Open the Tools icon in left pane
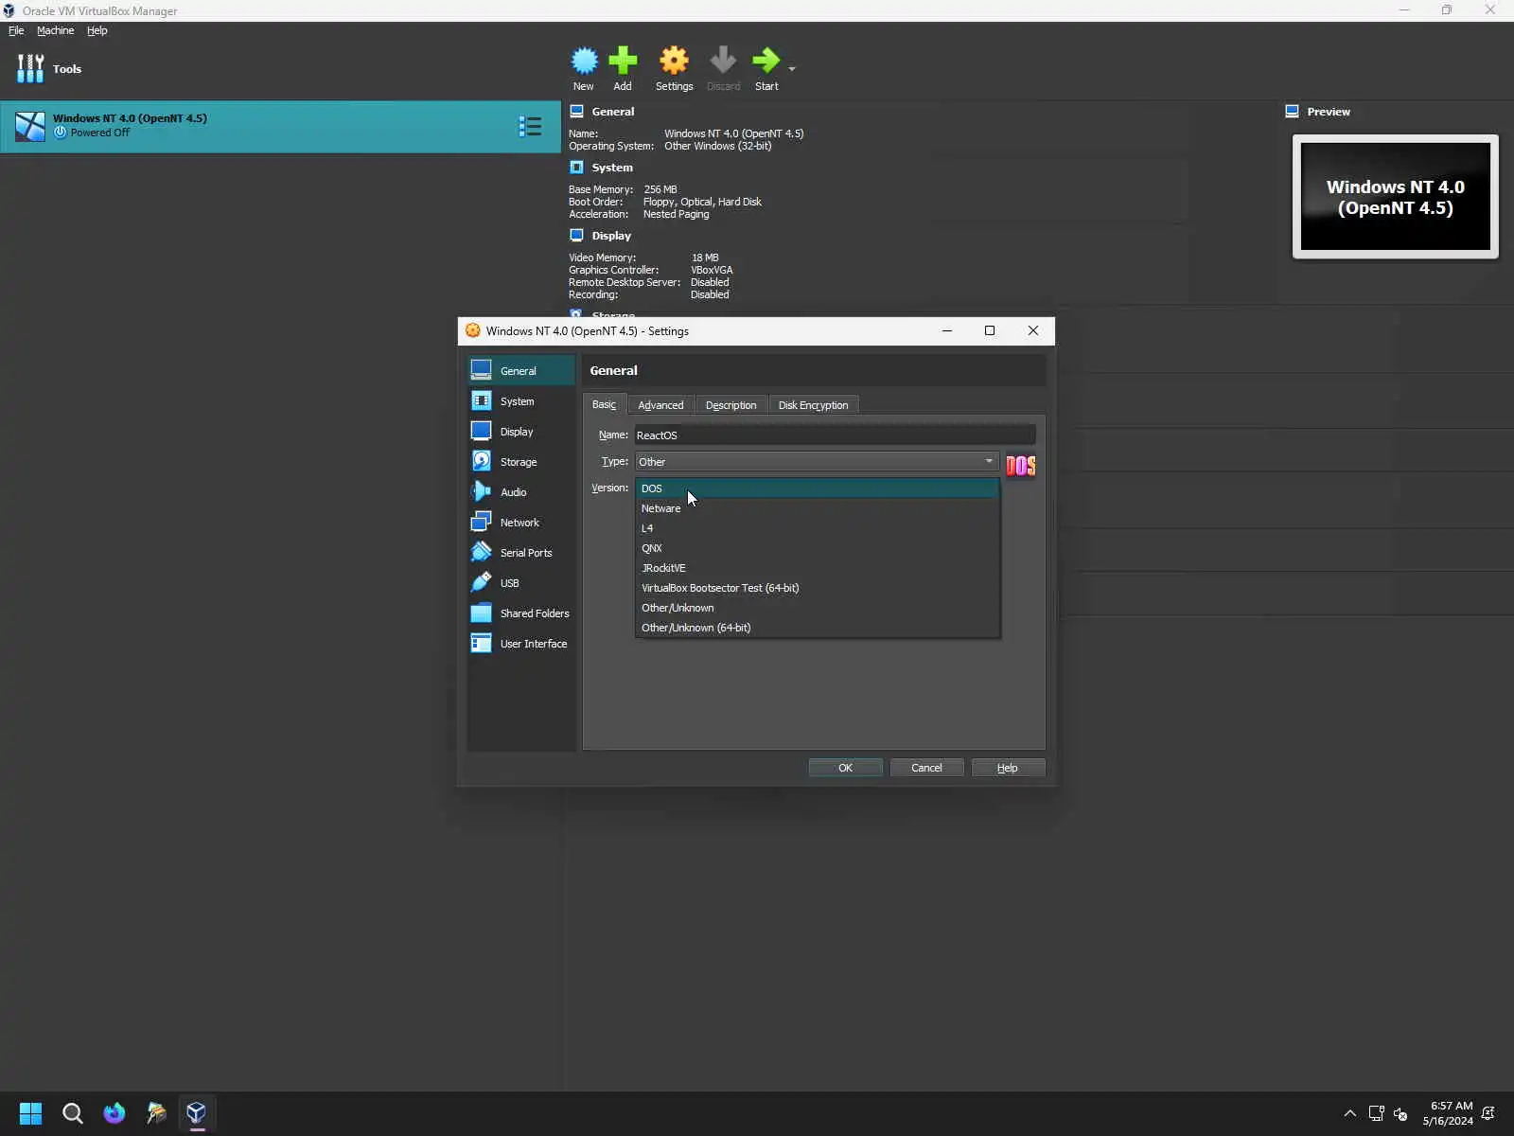 pyautogui.click(x=30, y=68)
